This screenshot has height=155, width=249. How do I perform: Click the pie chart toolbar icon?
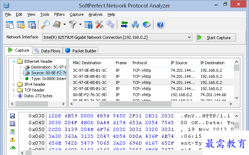click(x=147, y=24)
